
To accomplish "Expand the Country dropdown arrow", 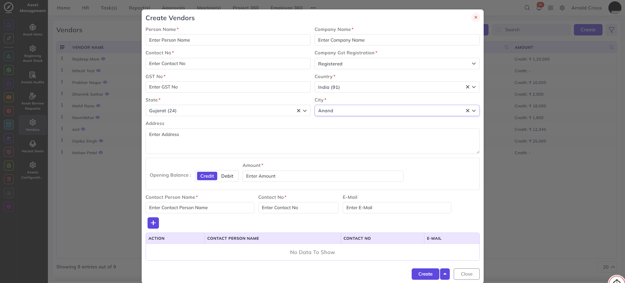I will [474, 87].
